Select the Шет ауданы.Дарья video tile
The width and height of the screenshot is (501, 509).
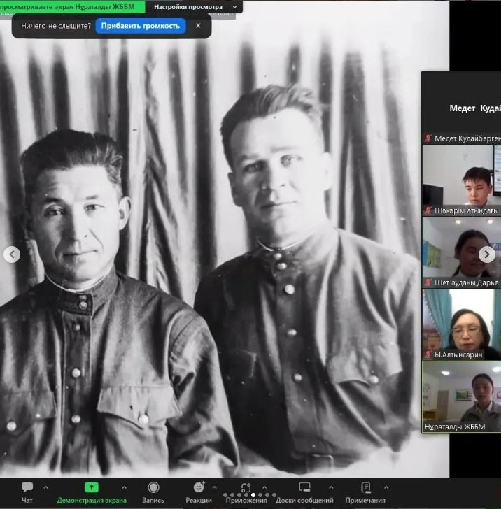(x=461, y=250)
